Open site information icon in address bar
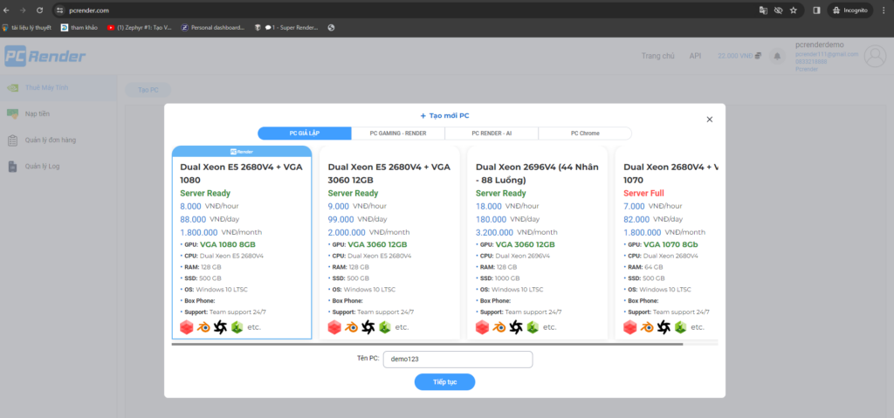The image size is (894, 418). click(x=60, y=10)
